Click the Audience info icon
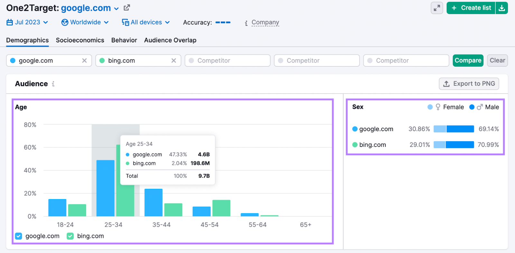The image size is (515, 253). [53, 84]
